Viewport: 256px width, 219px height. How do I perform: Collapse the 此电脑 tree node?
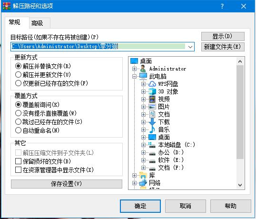coord(134,76)
